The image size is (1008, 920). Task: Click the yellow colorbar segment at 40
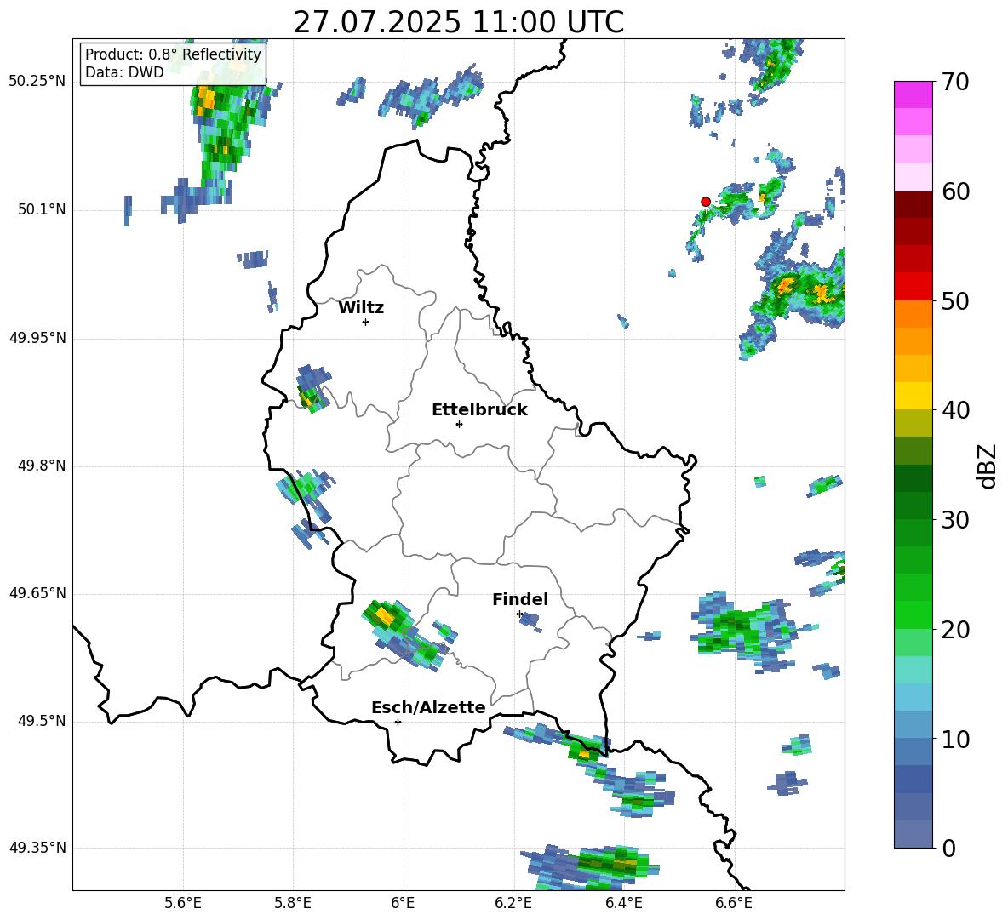pos(913,396)
